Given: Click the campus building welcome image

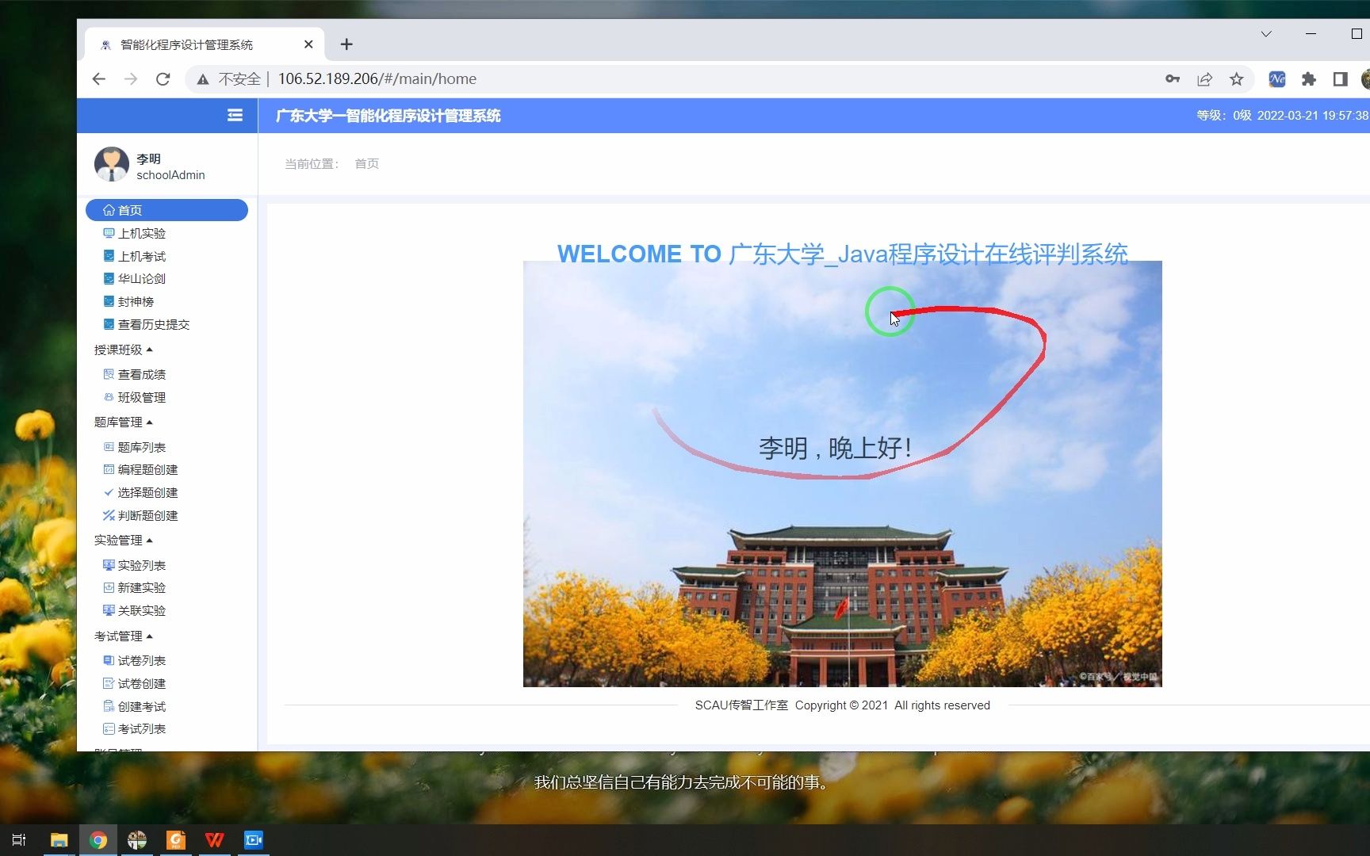Looking at the screenshot, I should (842, 474).
